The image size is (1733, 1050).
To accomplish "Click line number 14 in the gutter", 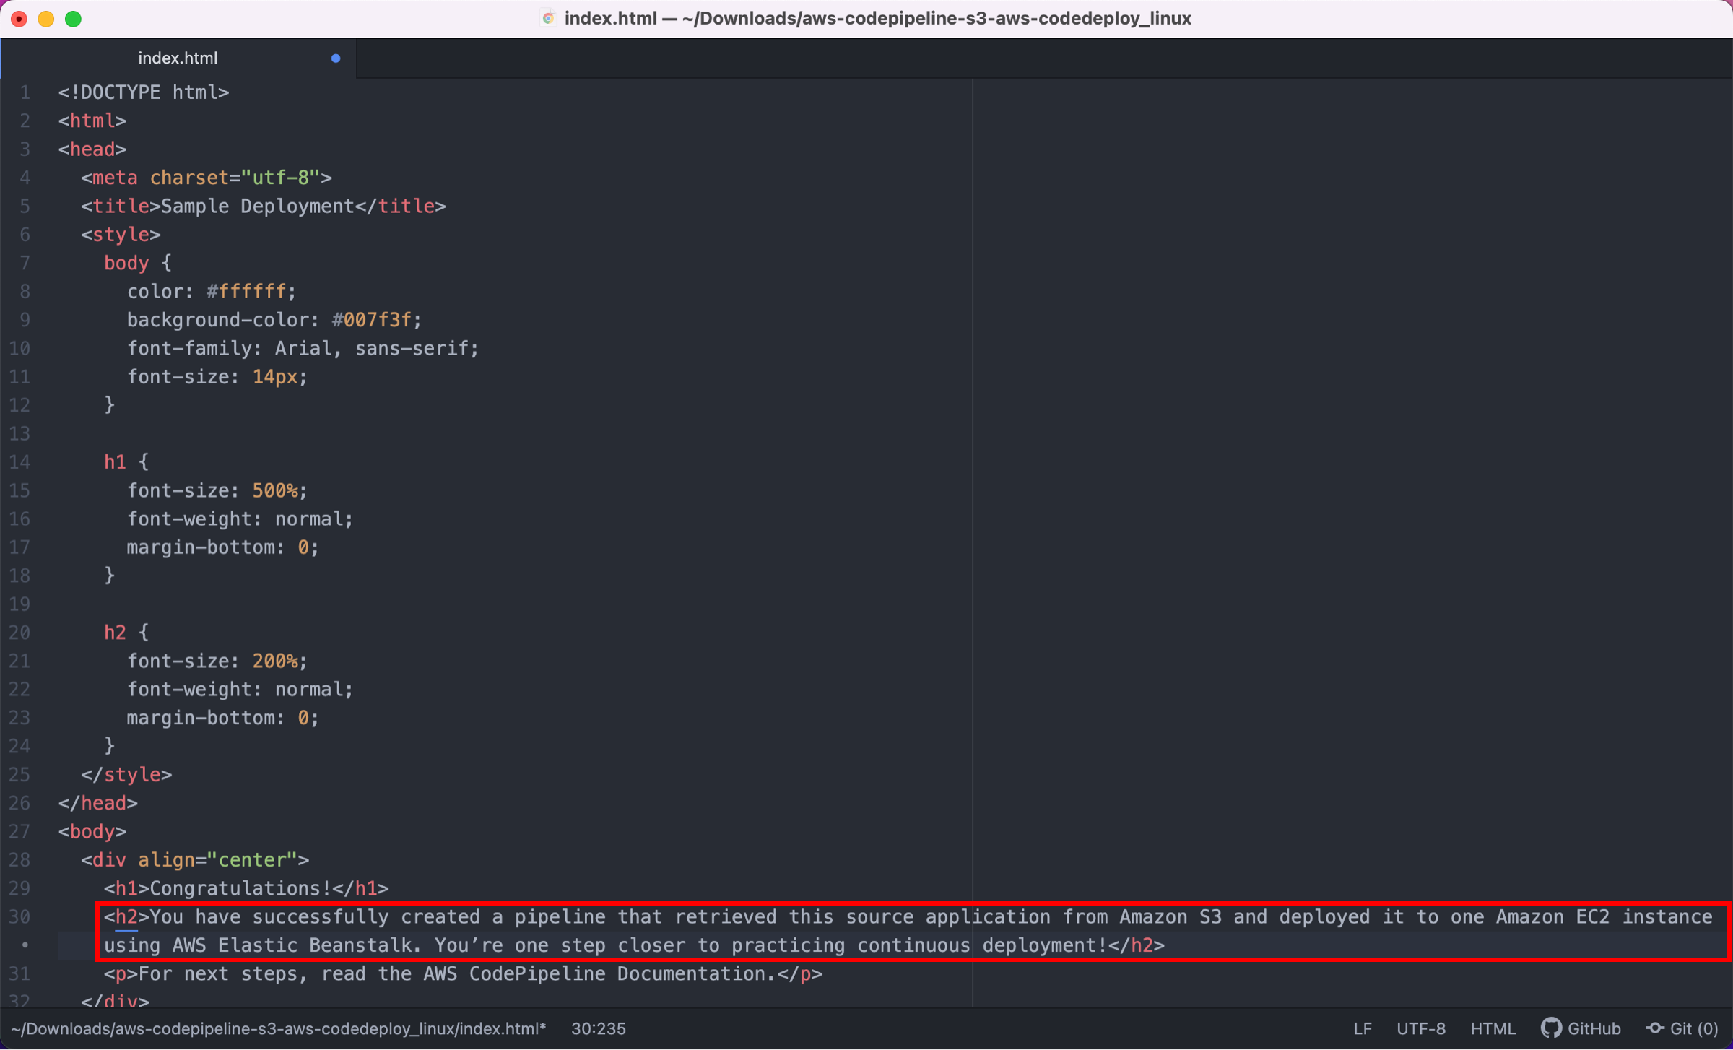I will pos(19,462).
